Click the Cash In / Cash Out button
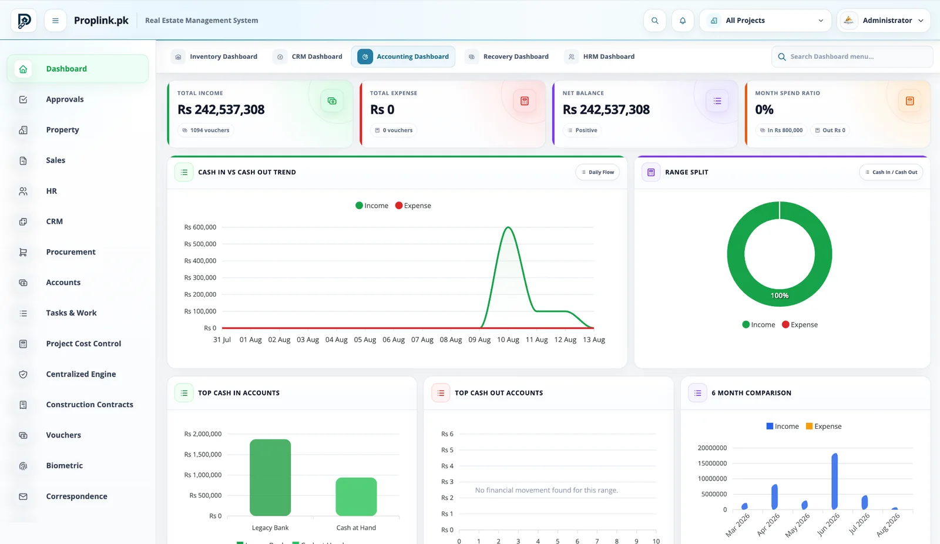940x544 pixels. [x=891, y=172]
